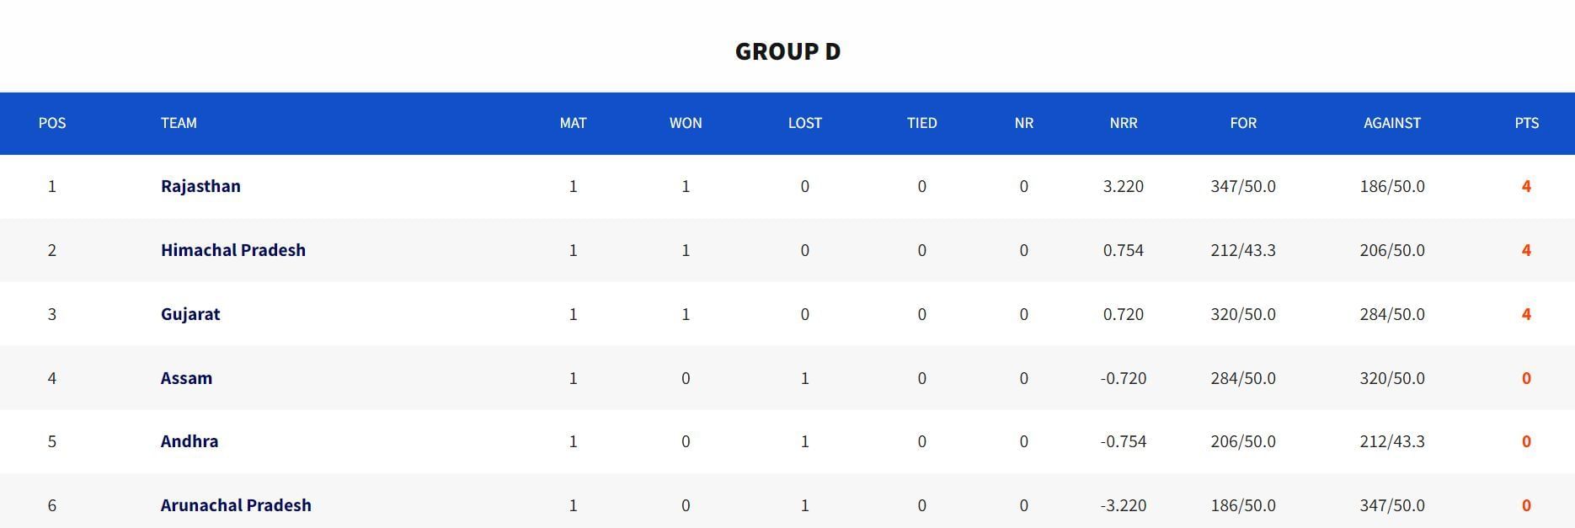The image size is (1575, 528).
Task: Click the TIED column header
Action: 921,123
